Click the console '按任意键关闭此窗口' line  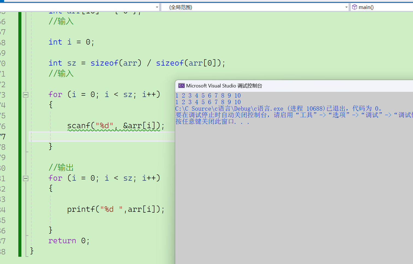pyautogui.click(x=212, y=122)
